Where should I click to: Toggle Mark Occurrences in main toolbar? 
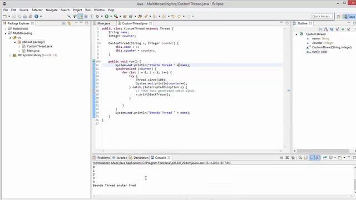click(x=80, y=16)
